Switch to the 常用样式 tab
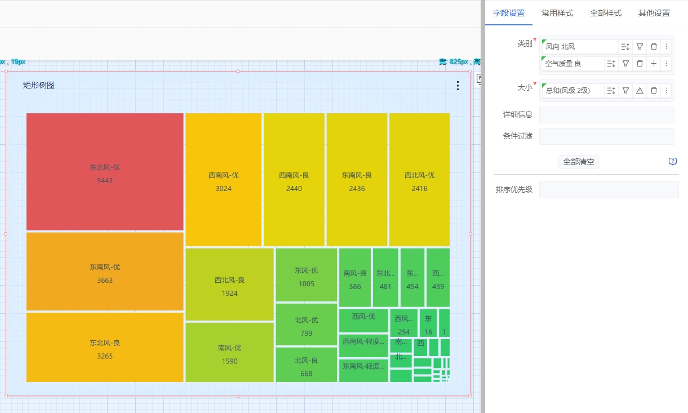Image resolution: width=688 pixels, height=413 pixels. [x=557, y=13]
